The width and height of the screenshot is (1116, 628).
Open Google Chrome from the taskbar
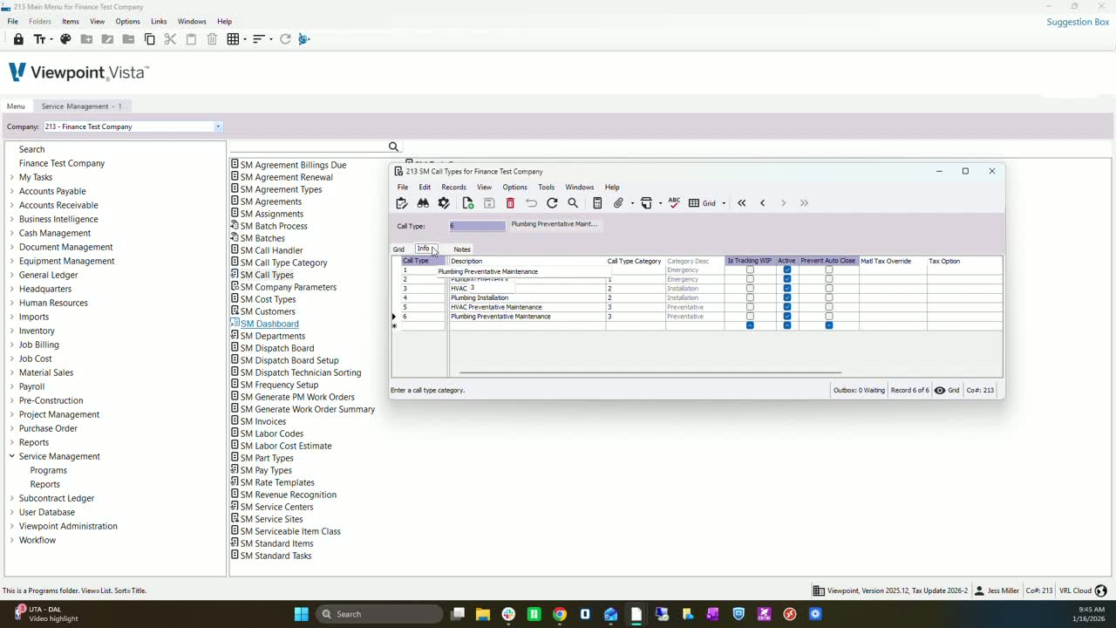click(x=560, y=614)
